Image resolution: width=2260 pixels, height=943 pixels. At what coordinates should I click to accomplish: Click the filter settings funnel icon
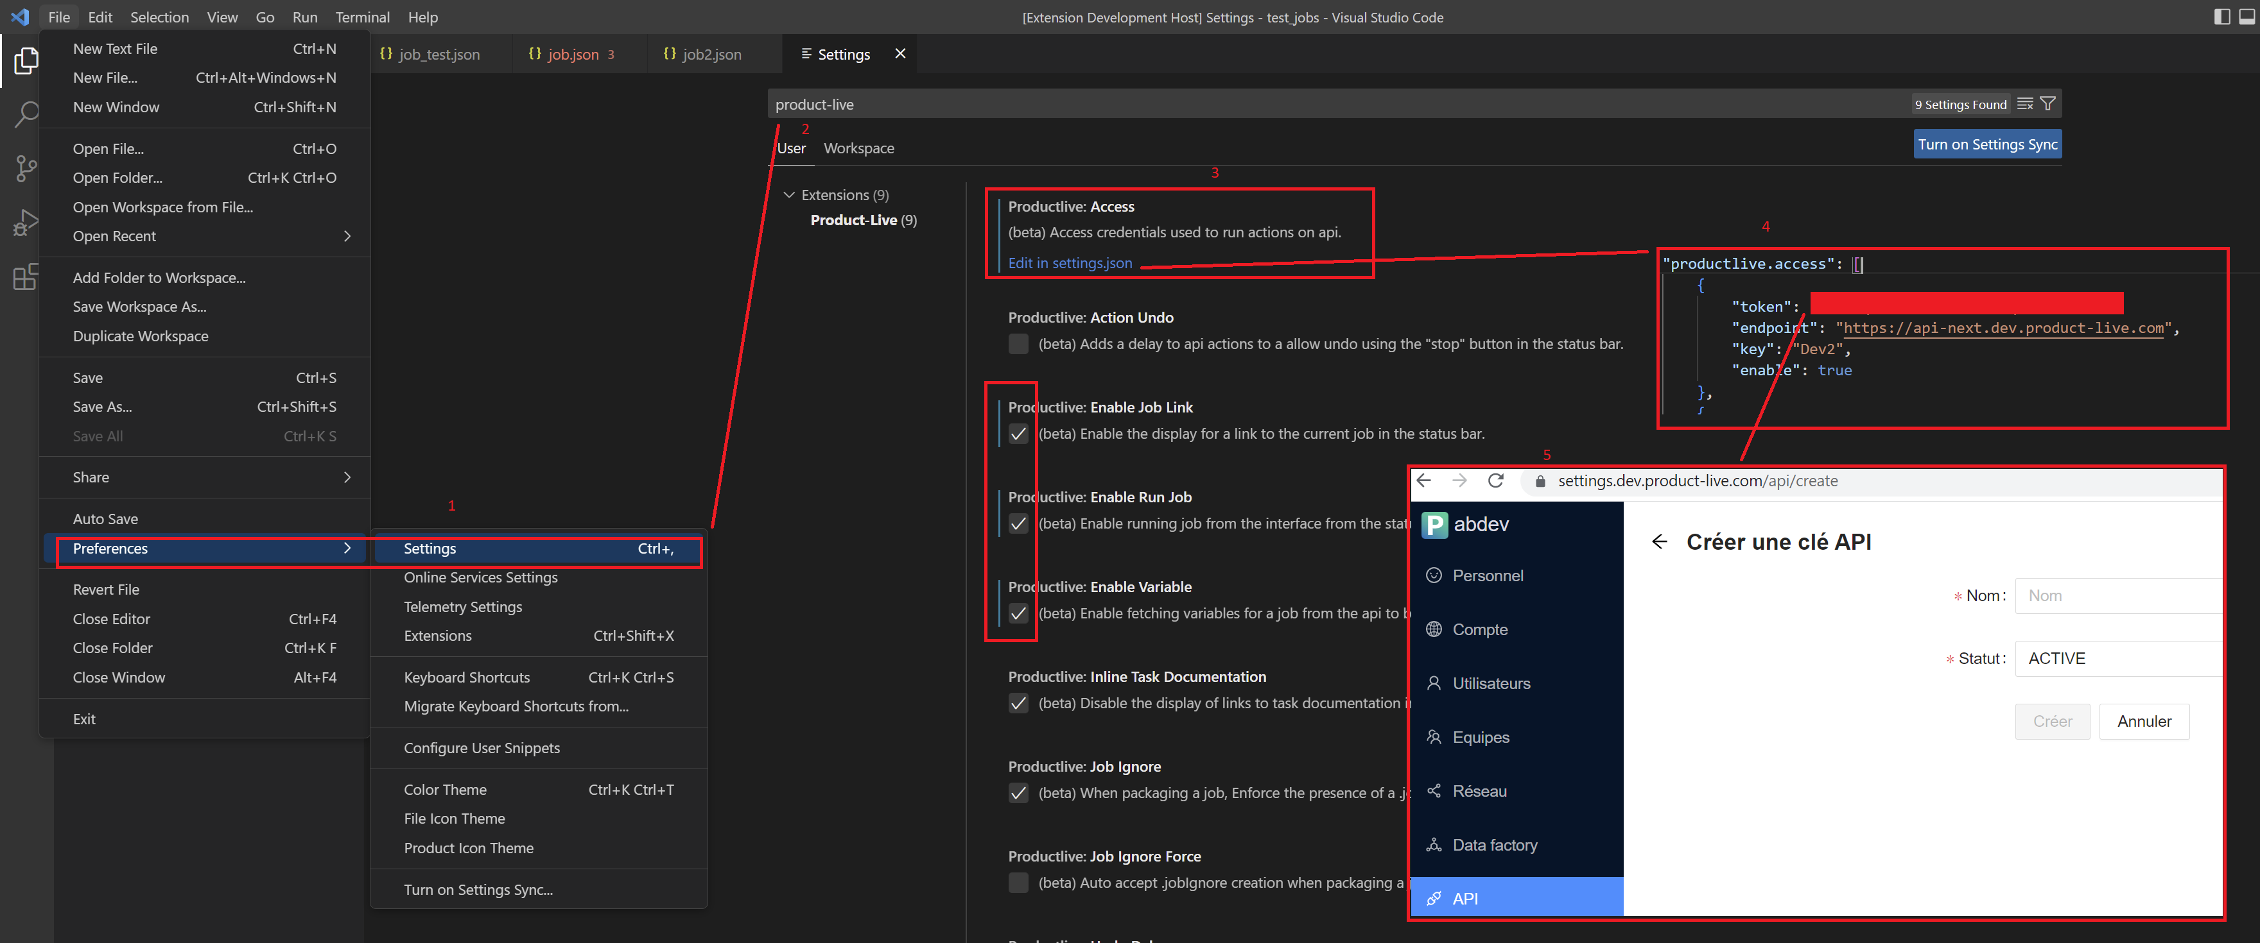coord(2047,103)
